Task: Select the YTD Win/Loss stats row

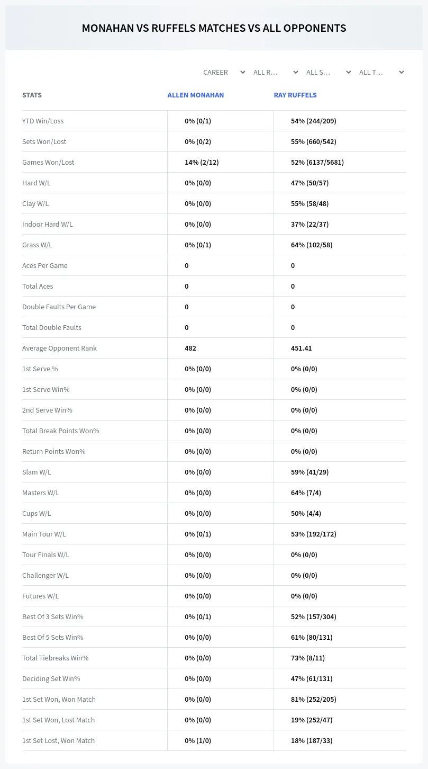Action: [214, 121]
